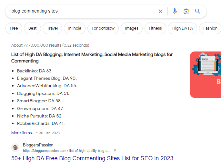Viewport: 221px width, 168px height.
Task: Apply the High DA PA filter
Action: (182, 28)
